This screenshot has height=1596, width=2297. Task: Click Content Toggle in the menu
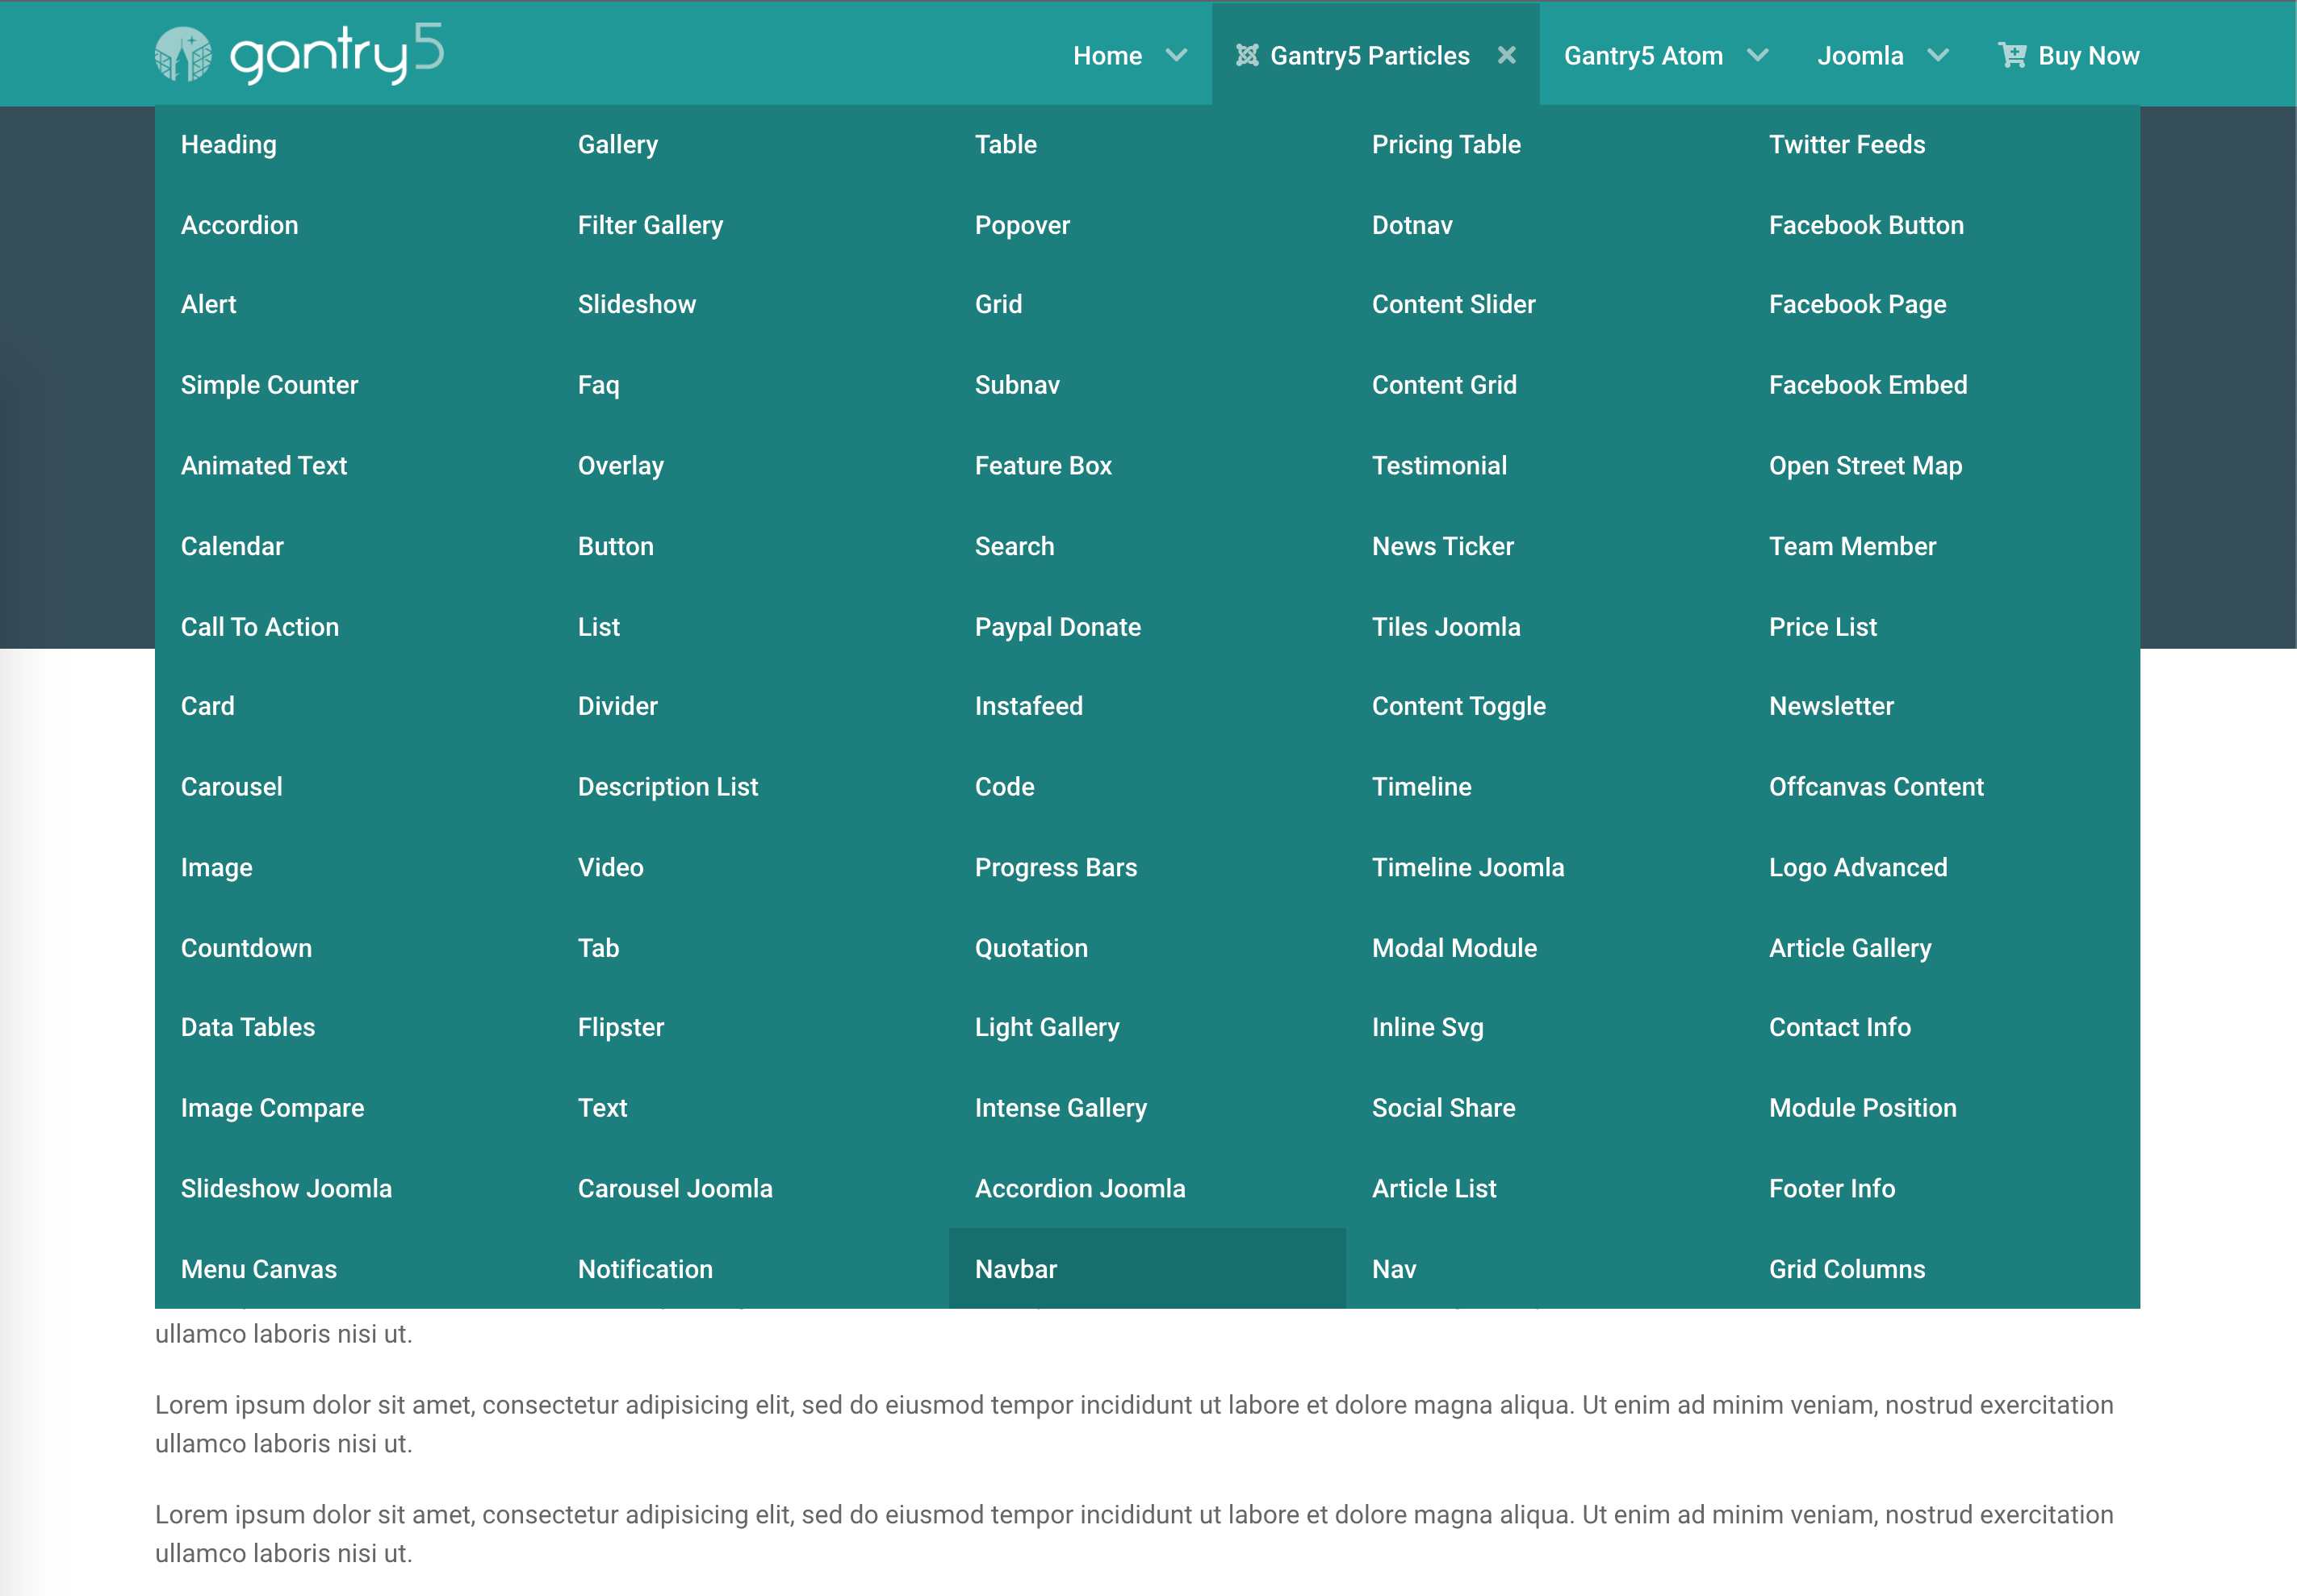(x=1458, y=706)
